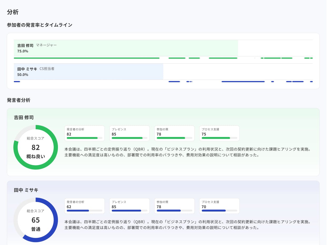Open 吉田's プレゼンス score card showing 85
The height and width of the screenshot is (245, 335).
[x=129, y=133]
